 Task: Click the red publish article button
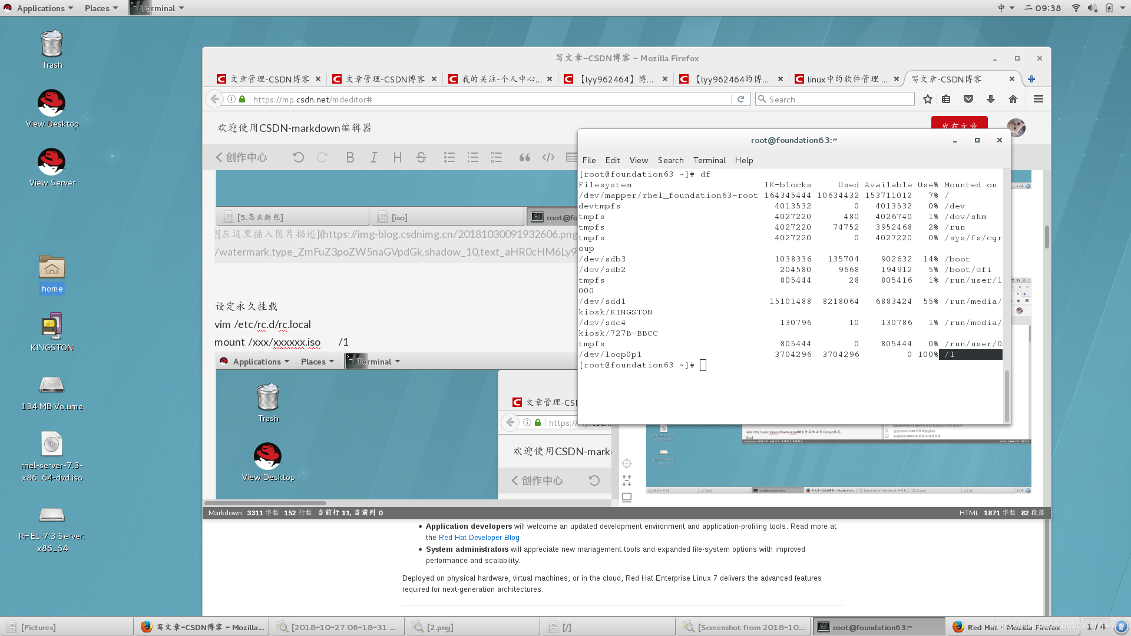(x=959, y=123)
